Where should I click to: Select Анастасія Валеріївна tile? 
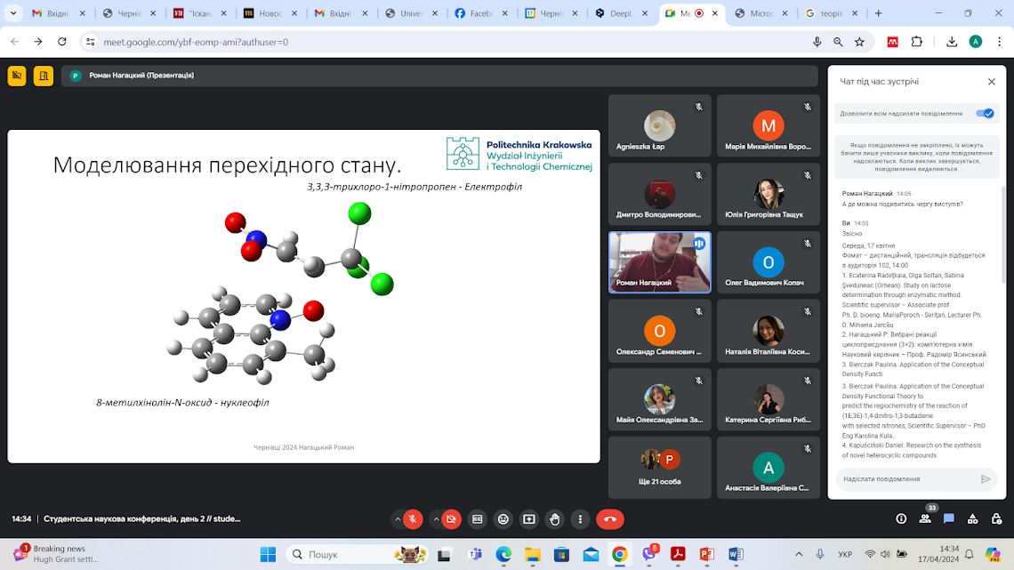point(769,467)
